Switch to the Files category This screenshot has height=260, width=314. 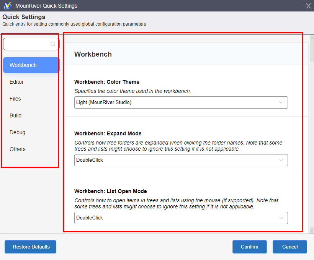pyautogui.click(x=15, y=99)
